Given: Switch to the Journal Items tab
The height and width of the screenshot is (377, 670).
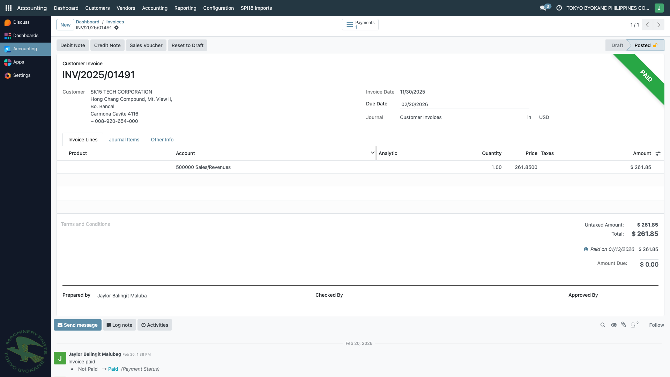Looking at the screenshot, I should [x=124, y=140].
